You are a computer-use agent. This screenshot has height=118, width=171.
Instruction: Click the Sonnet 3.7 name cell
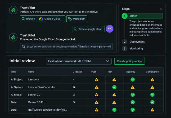point(34,95)
